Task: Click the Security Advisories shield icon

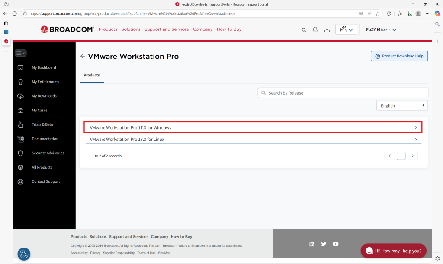Action: pyautogui.click(x=21, y=153)
